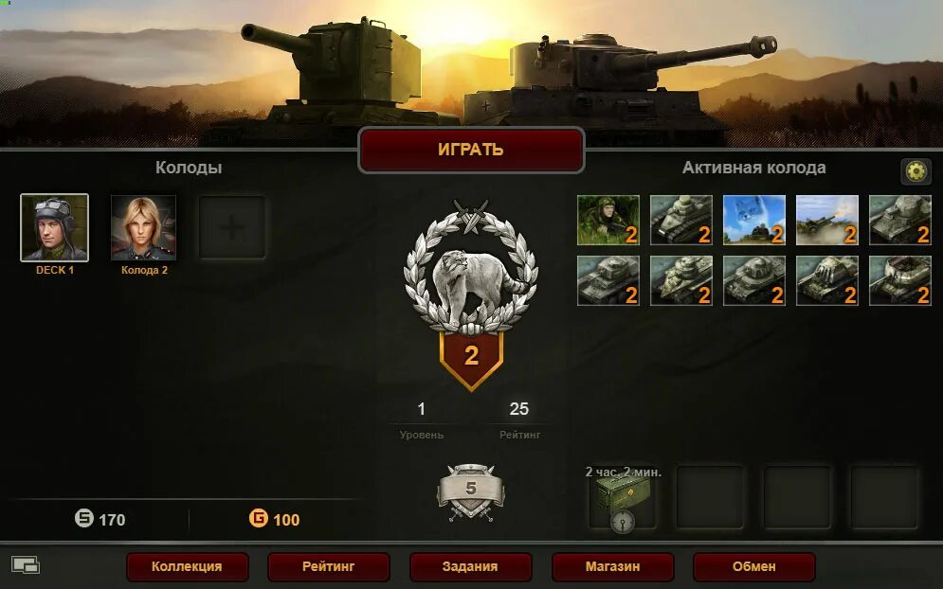Click the silver coin credits icon
Viewport: 943px width, 589px height.
tap(84, 518)
